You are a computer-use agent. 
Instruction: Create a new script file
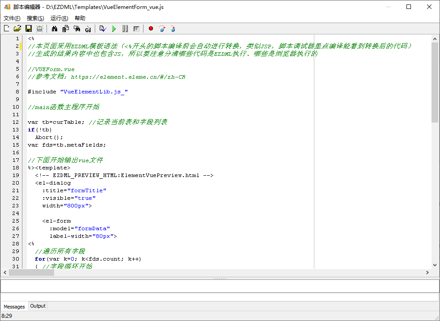[6, 28]
